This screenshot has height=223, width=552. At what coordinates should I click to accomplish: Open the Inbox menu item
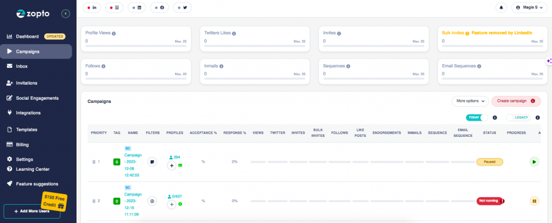(x=22, y=66)
